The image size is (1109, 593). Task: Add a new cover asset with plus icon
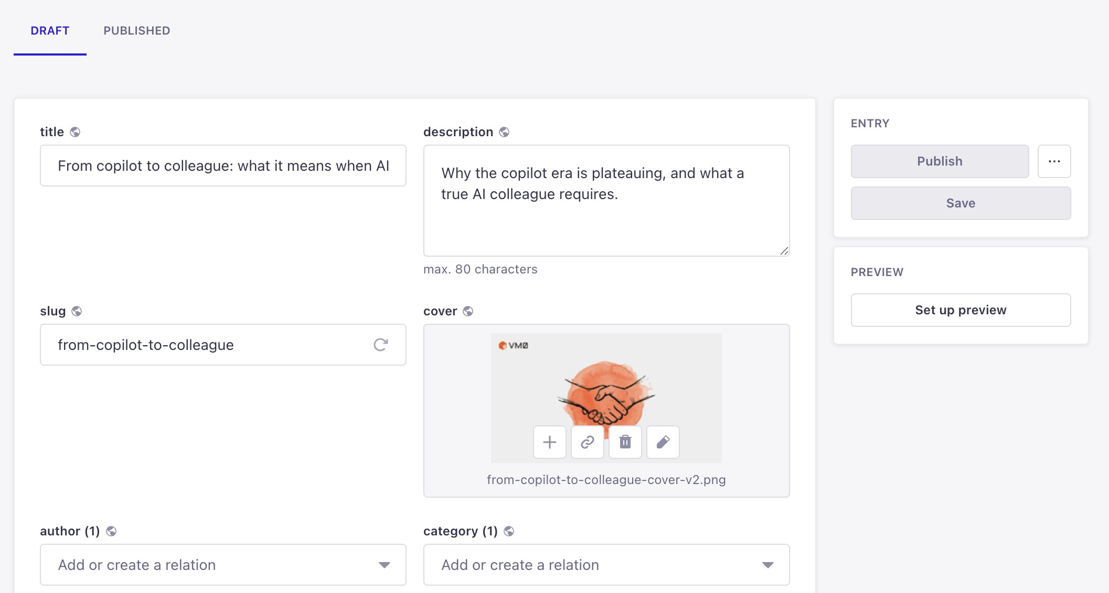click(x=550, y=442)
